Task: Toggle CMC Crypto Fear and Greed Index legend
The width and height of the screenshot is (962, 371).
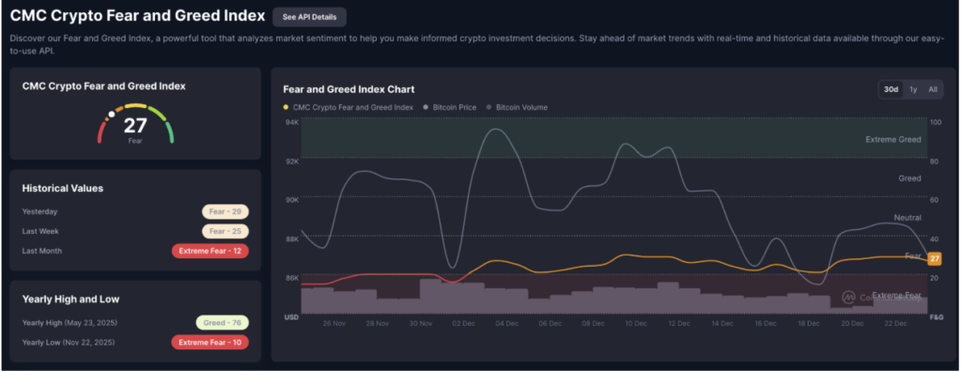Action: point(348,107)
